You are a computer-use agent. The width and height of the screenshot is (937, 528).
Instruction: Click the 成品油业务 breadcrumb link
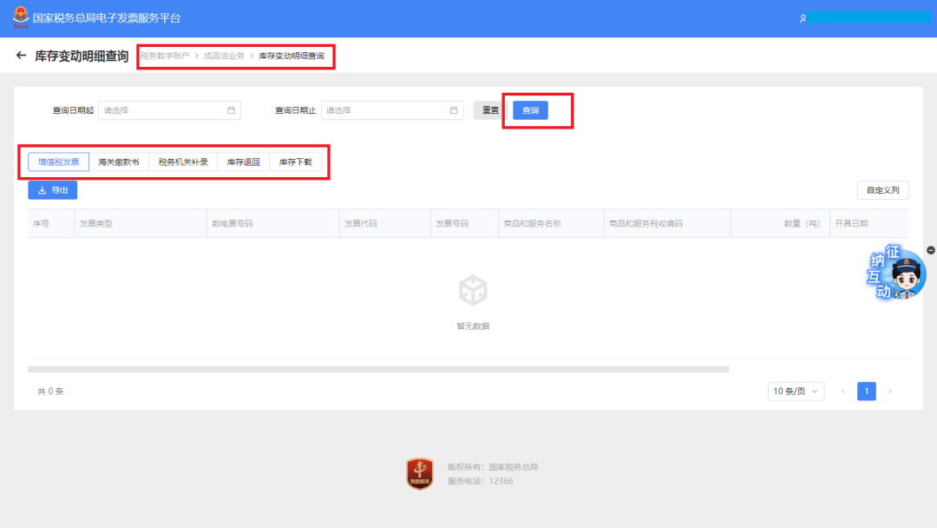[224, 56]
